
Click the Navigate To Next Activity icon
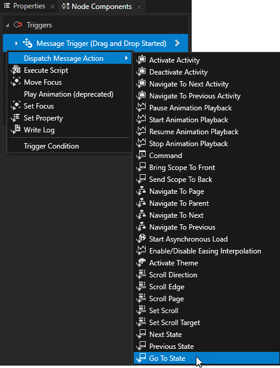point(141,84)
